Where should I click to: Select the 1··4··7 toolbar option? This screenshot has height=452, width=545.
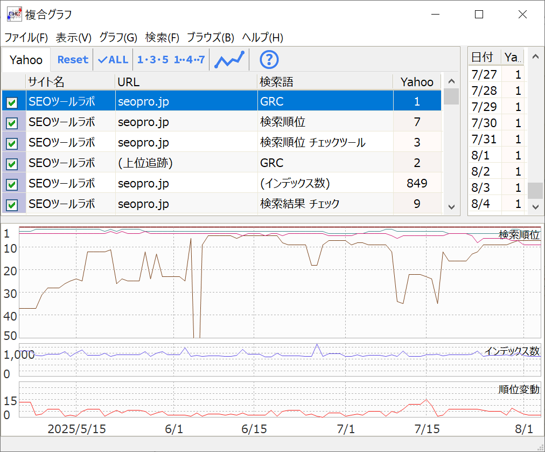pos(190,59)
